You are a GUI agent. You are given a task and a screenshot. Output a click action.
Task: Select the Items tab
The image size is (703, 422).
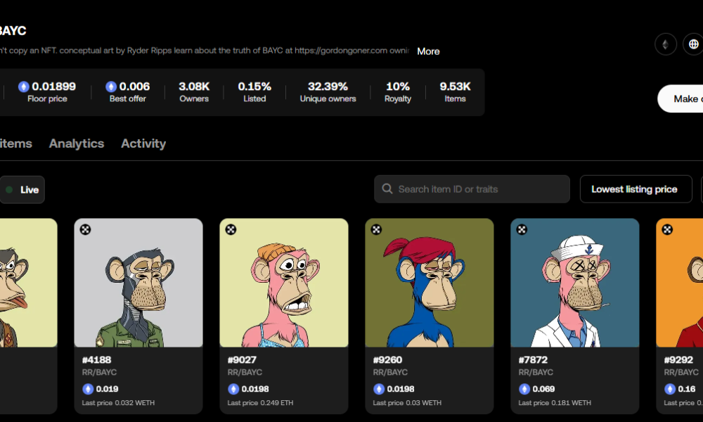(x=16, y=143)
